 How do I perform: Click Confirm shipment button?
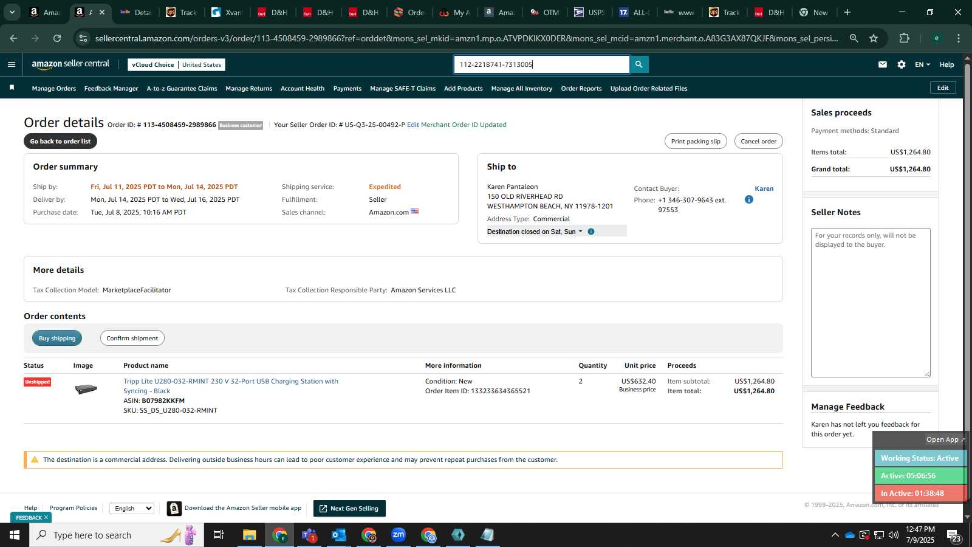tap(132, 338)
